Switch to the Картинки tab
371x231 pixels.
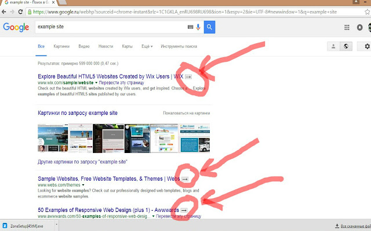(61, 46)
